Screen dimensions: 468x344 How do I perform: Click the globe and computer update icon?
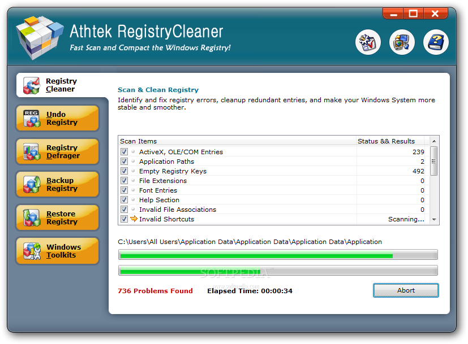[x=402, y=42]
